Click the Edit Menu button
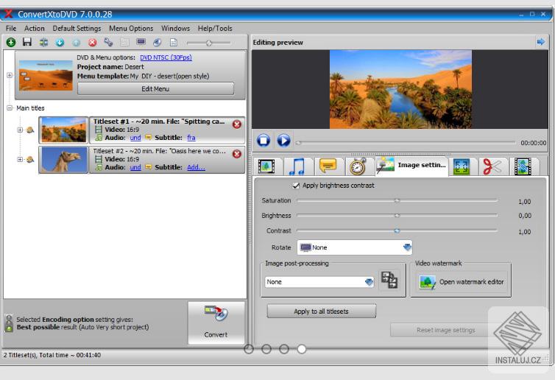Screen dimensions: 555x380 (155, 88)
